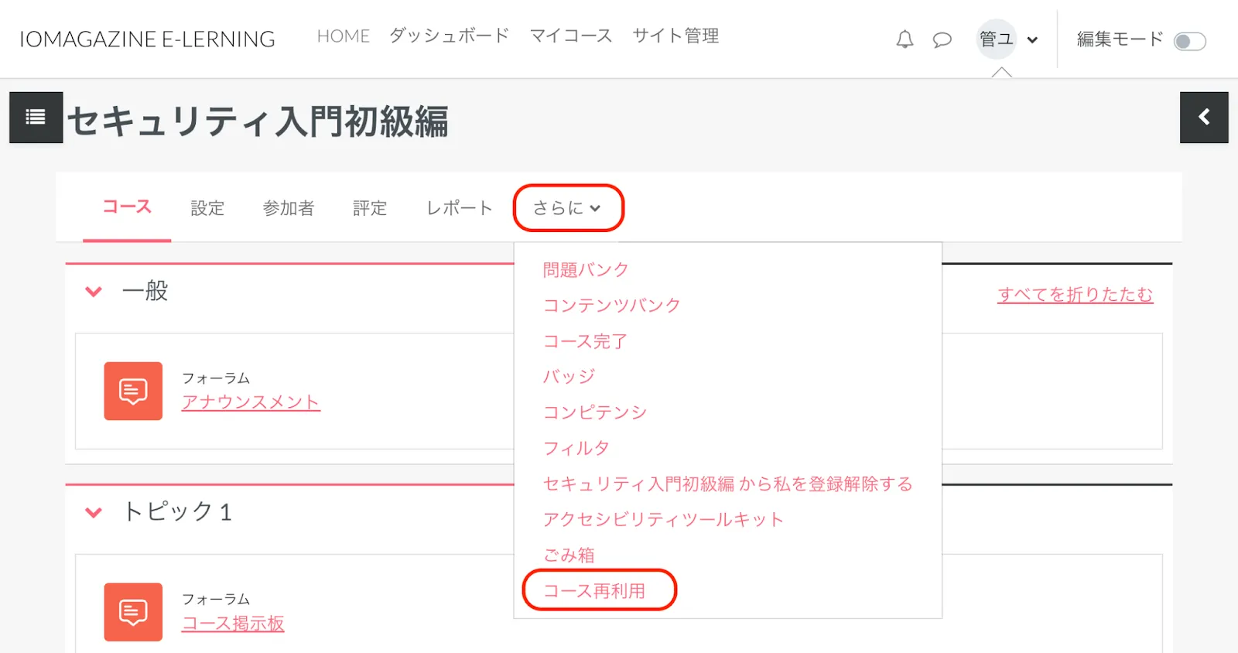Click the block drawer arrow icon
The image size is (1238, 653).
[1203, 118]
